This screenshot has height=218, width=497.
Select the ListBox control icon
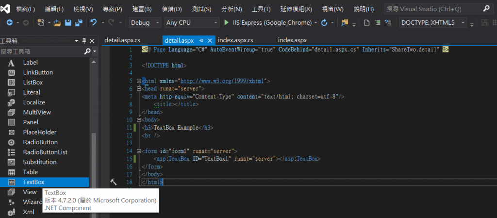point(12,83)
